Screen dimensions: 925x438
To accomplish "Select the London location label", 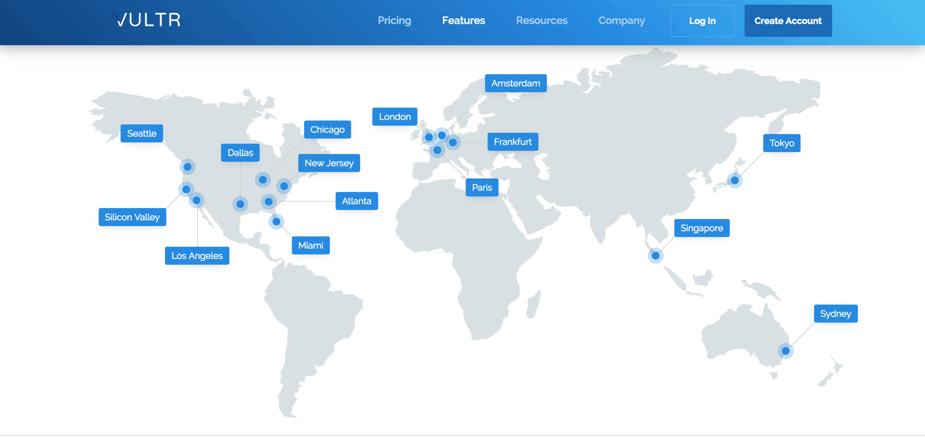I will (x=395, y=117).
